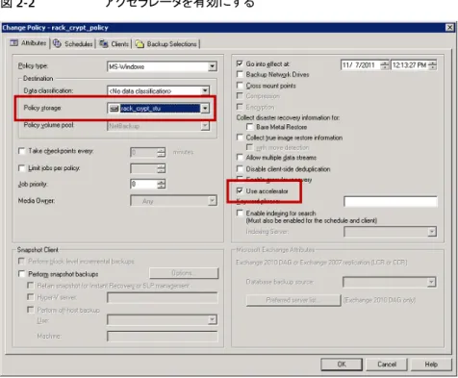
Task: Check the Hyper-V server option
Action: (x=31, y=297)
